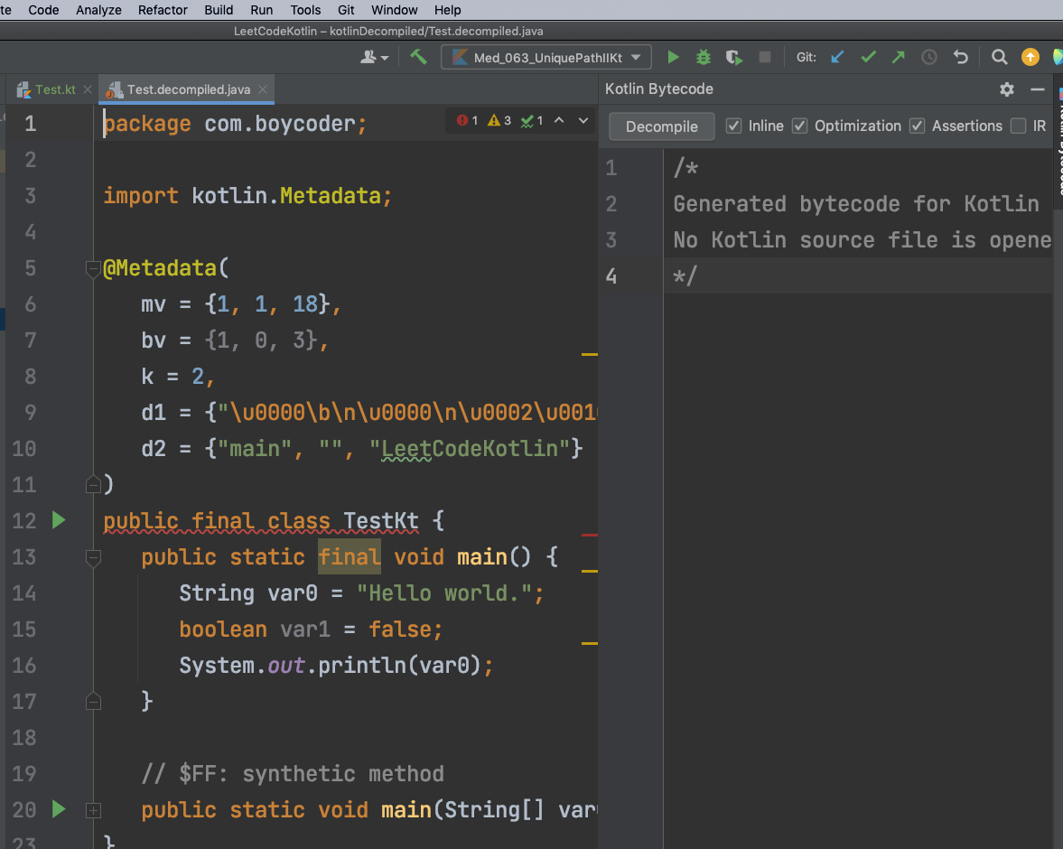Image resolution: width=1063 pixels, height=849 pixels.
Task: Click Run with Coverage icon
Action: (x=734, y=57)
